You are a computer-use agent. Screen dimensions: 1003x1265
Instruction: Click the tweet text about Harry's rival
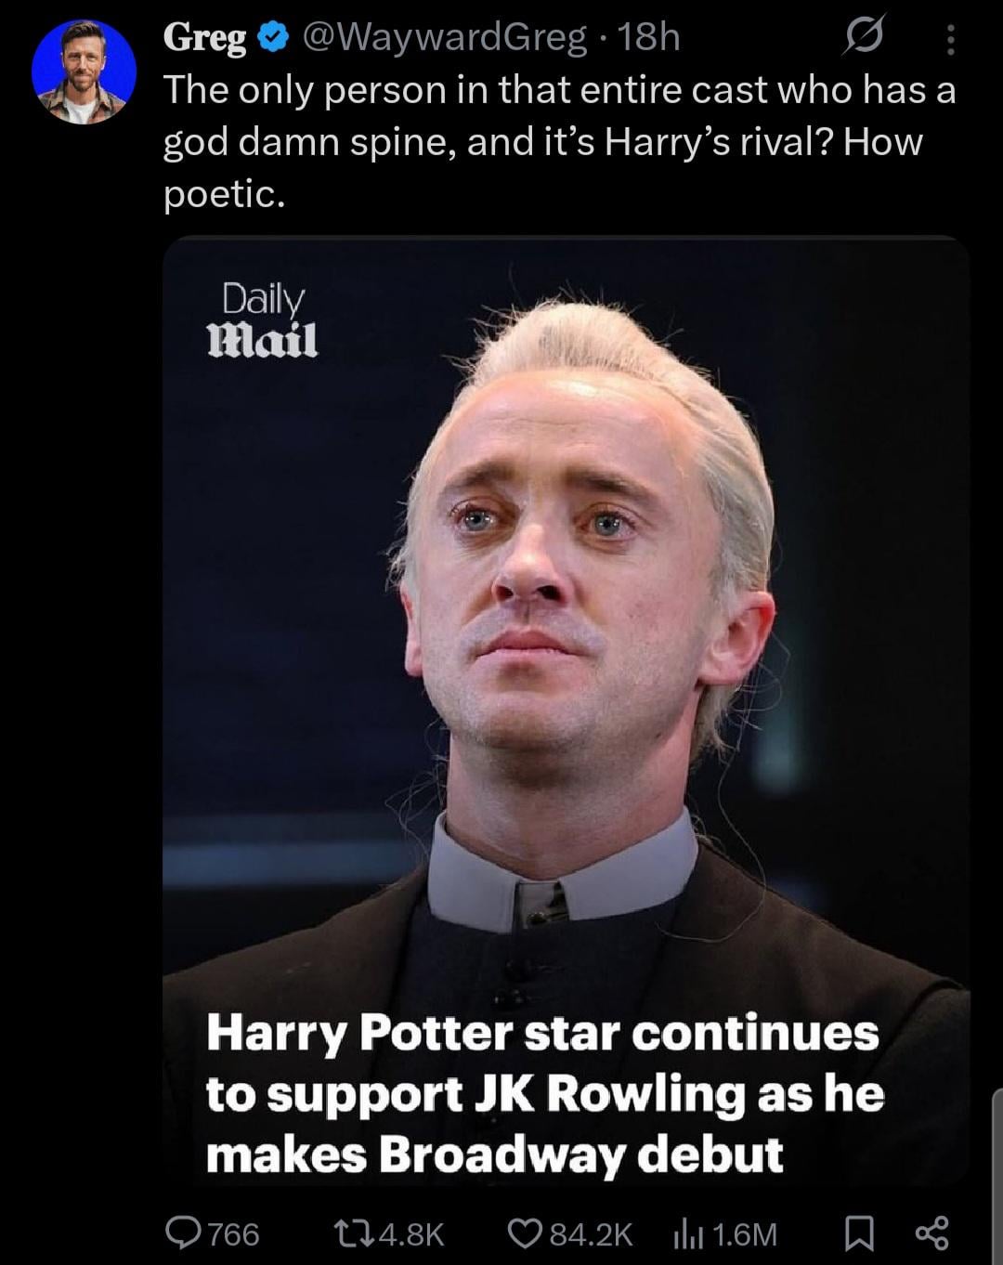click(x=560, y=142)
